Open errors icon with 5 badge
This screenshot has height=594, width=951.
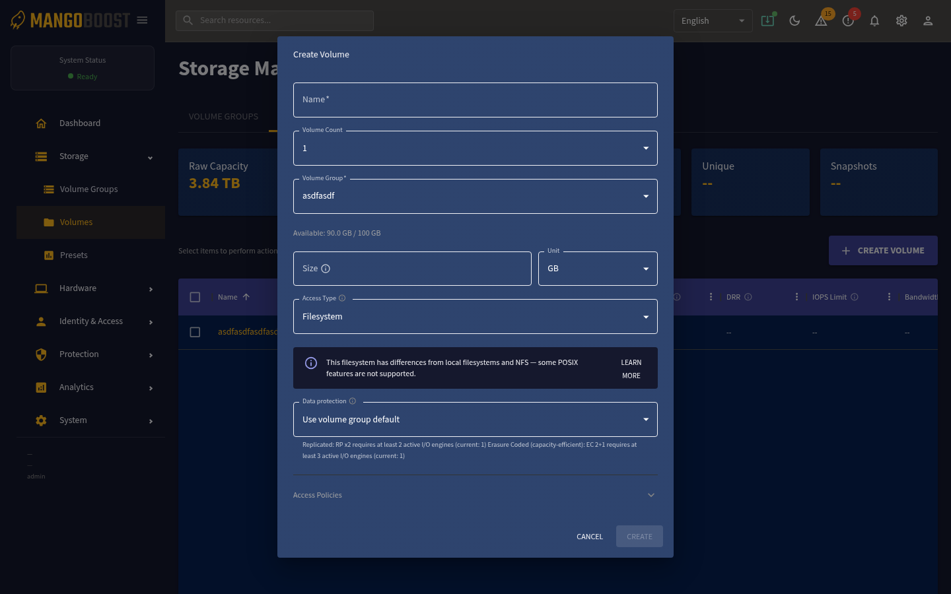click(x=849, y=20)
